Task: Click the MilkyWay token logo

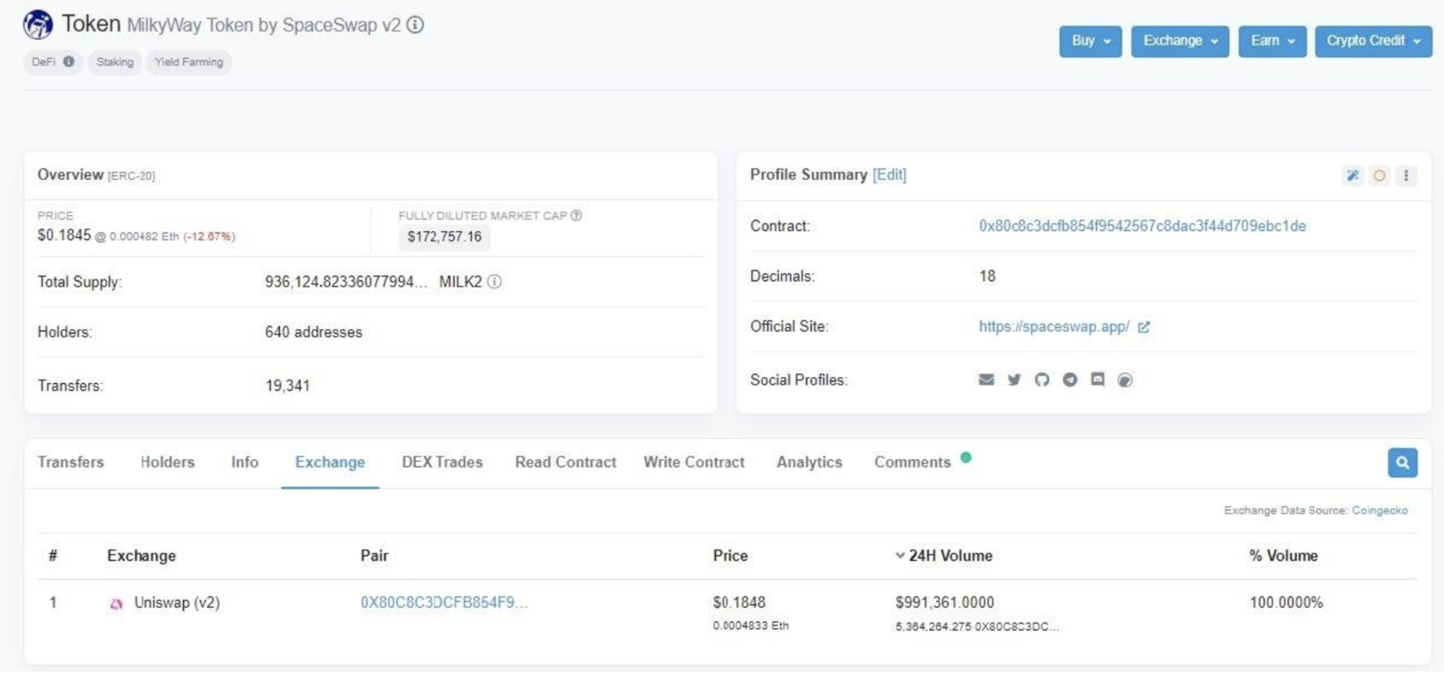Action: click(38, 25)
